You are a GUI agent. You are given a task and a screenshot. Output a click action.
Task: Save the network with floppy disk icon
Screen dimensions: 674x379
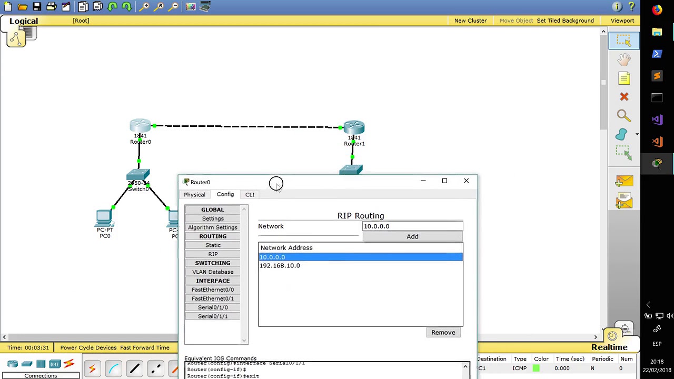pyautogui.click(x=37, y=7)
